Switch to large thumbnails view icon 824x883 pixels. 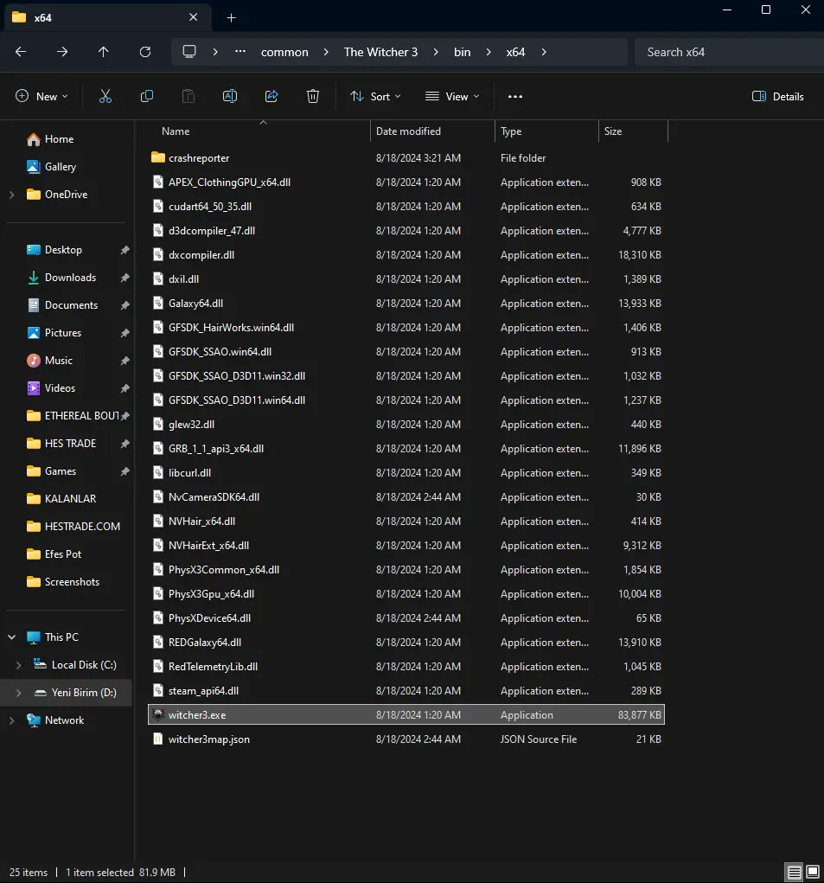point(813,873)
